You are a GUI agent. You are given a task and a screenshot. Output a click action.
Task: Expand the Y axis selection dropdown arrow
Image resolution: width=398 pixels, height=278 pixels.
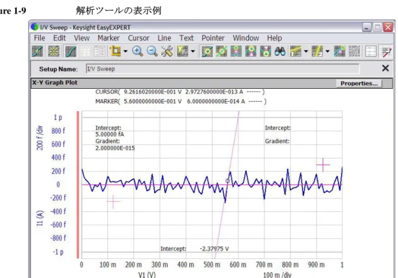(193, 52)
